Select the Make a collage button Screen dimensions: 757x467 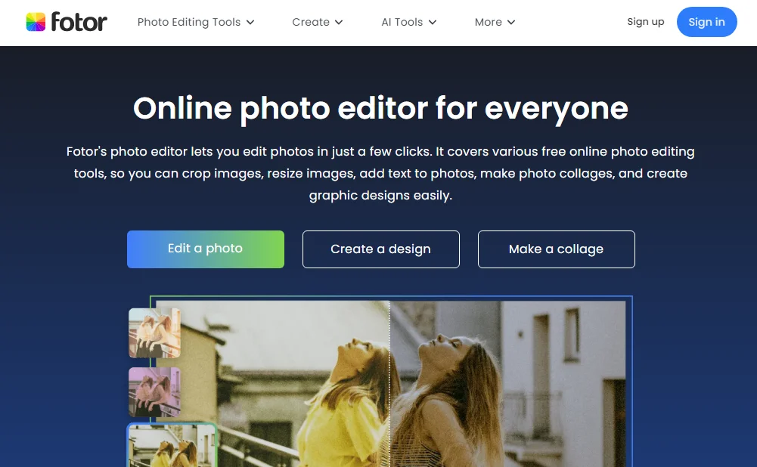point(556,249)
